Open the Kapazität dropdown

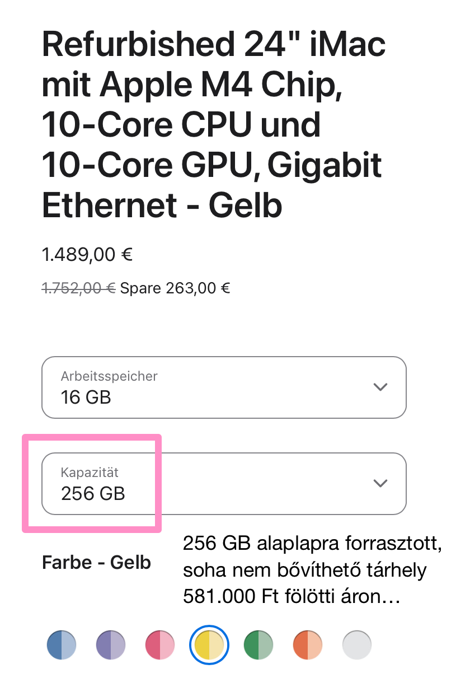tap(224, 484)
